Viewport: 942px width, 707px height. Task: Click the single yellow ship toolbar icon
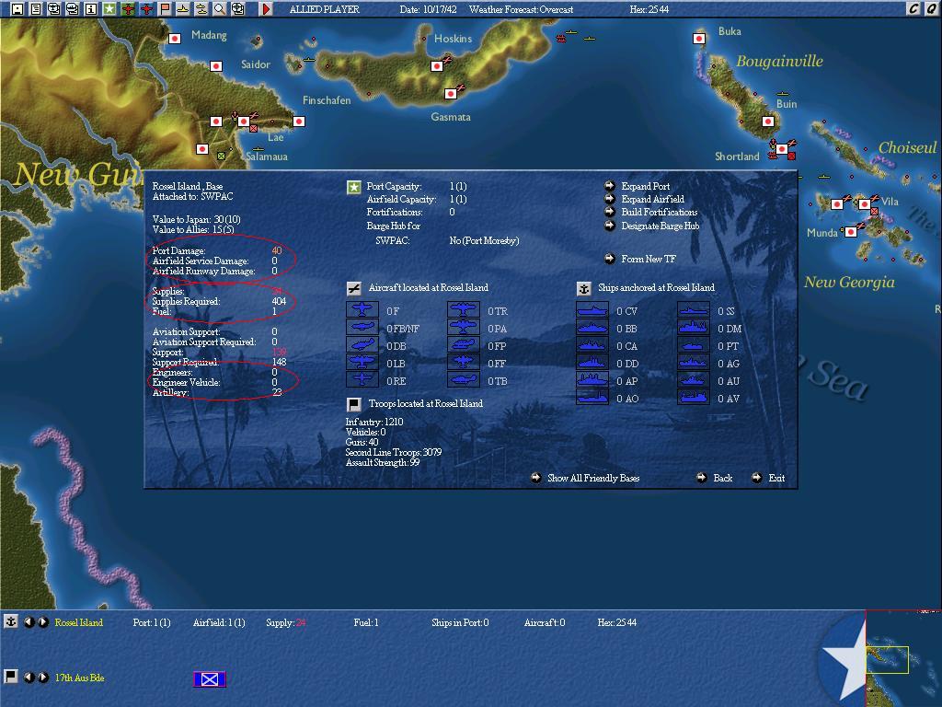tap(183, 9)
